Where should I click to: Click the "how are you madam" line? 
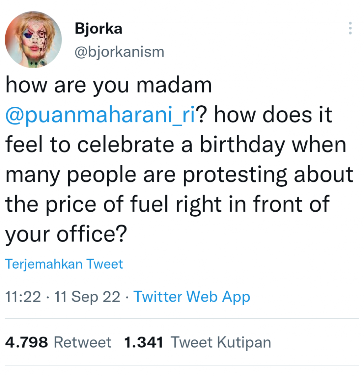tap(108, 86)
